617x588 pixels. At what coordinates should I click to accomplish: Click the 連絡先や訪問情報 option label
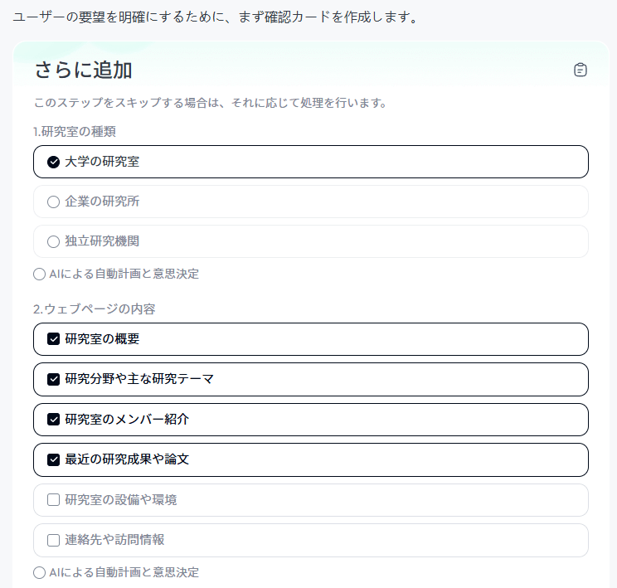pos(114,540)
